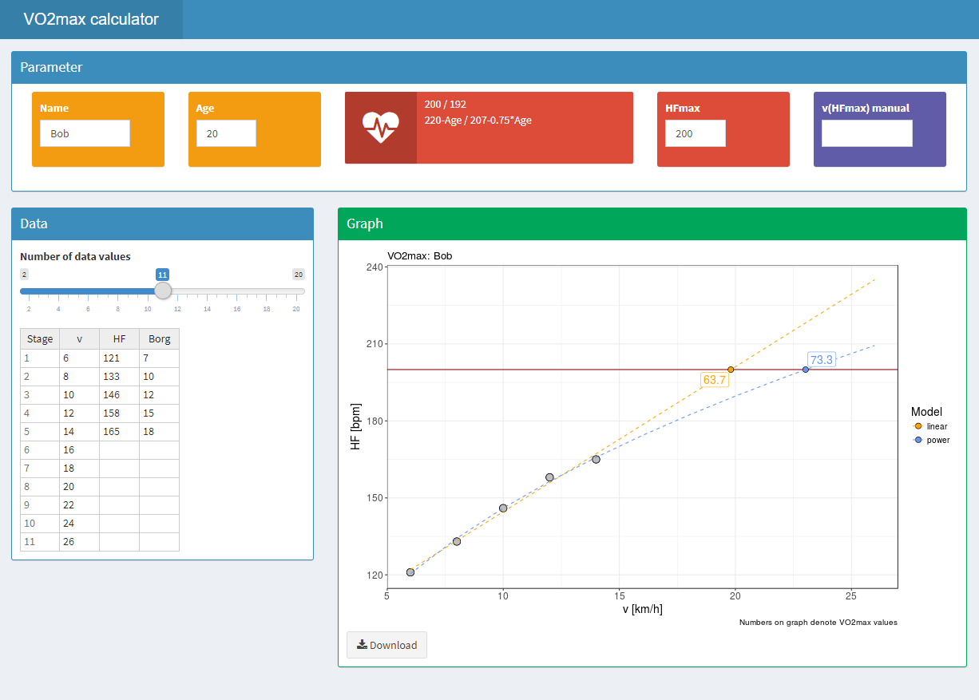Click the orange linear point on HFmax line
Screen dimensions: 979x700
731,370
